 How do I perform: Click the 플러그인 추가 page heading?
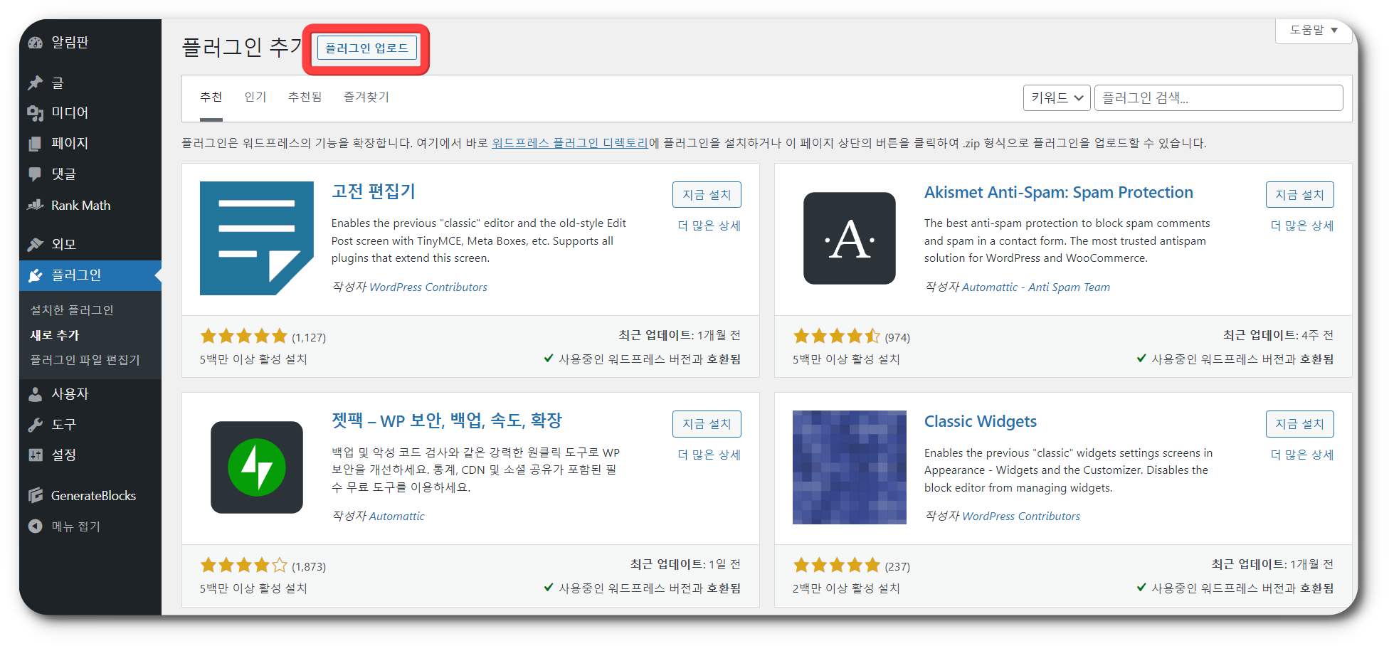242,47
